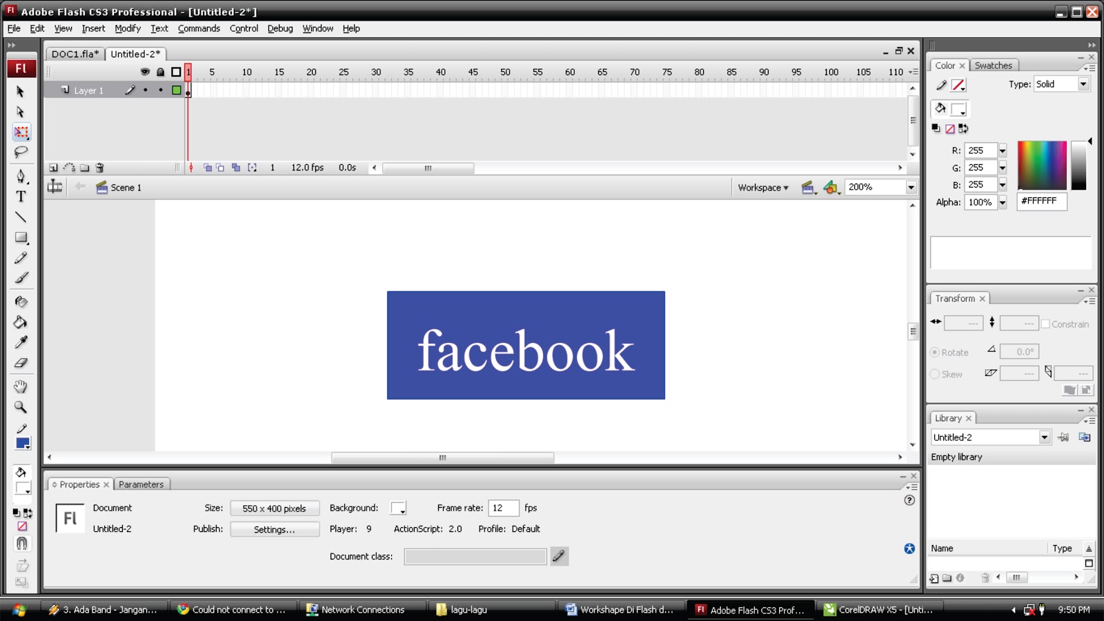Toggle Layer 1 visibility dot
The width and height of the screenshot is (1104, 621).
click(x=146, y=90)
